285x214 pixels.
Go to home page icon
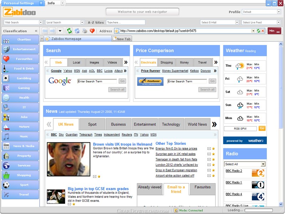click(x=77, y=31)
